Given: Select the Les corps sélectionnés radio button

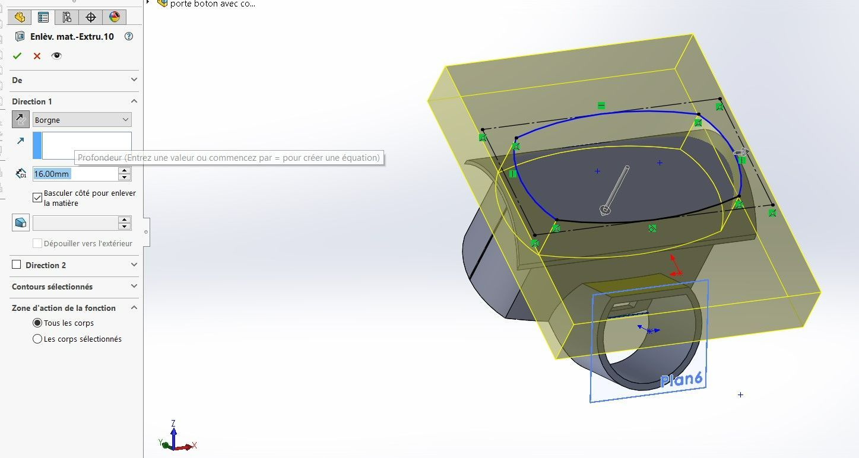Looking at the screenshot, I should (37, 339).
